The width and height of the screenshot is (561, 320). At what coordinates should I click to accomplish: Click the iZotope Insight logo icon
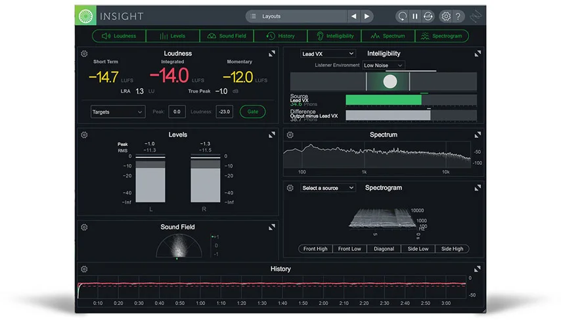85,16
